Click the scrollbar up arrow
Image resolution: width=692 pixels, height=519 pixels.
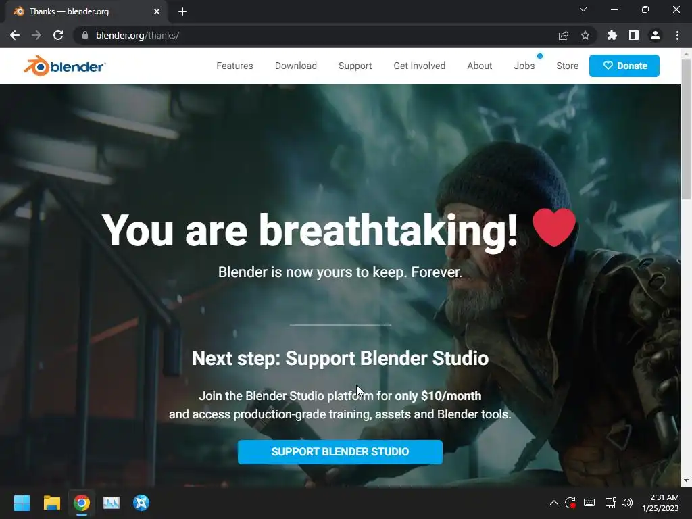point(687,54)
